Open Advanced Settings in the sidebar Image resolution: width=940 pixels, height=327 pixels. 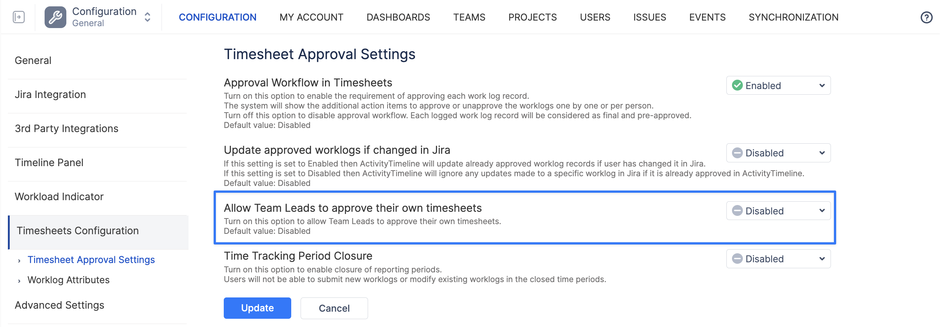pos(60,305)
